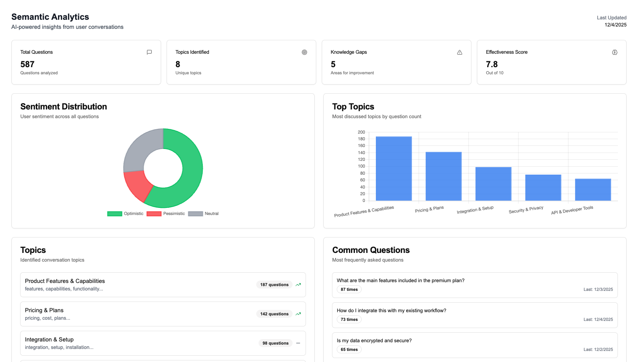Click the flat trend dash beside Integration & Setup
This screenshot has height=362, width=638.
point(298,343)
